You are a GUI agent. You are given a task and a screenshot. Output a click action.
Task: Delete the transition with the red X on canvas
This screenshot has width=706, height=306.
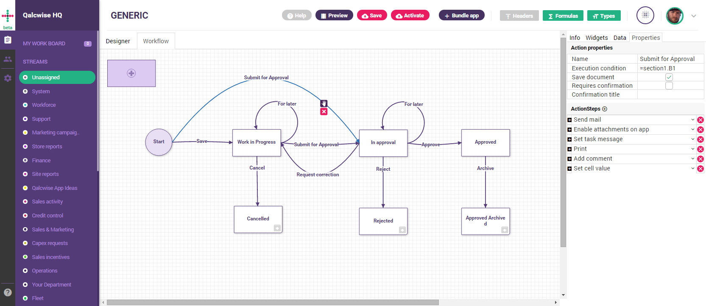[324, 111]
